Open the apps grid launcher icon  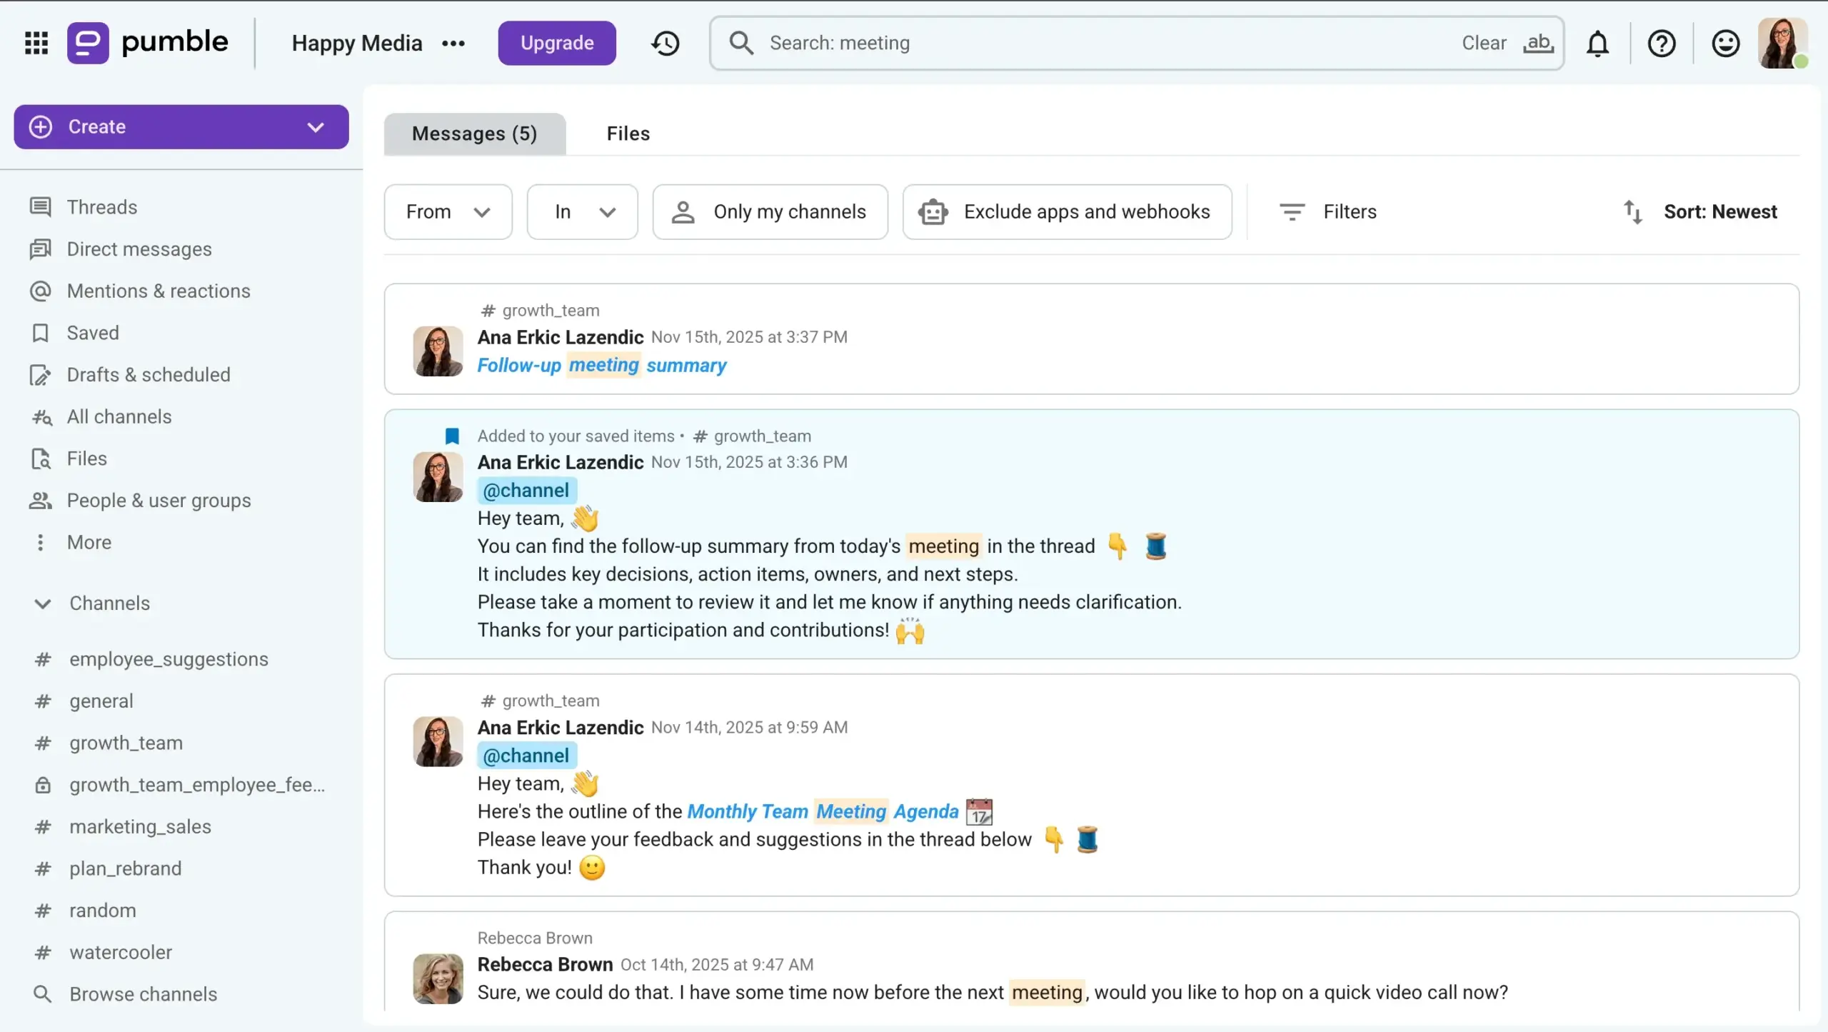[x=36, y=43]
